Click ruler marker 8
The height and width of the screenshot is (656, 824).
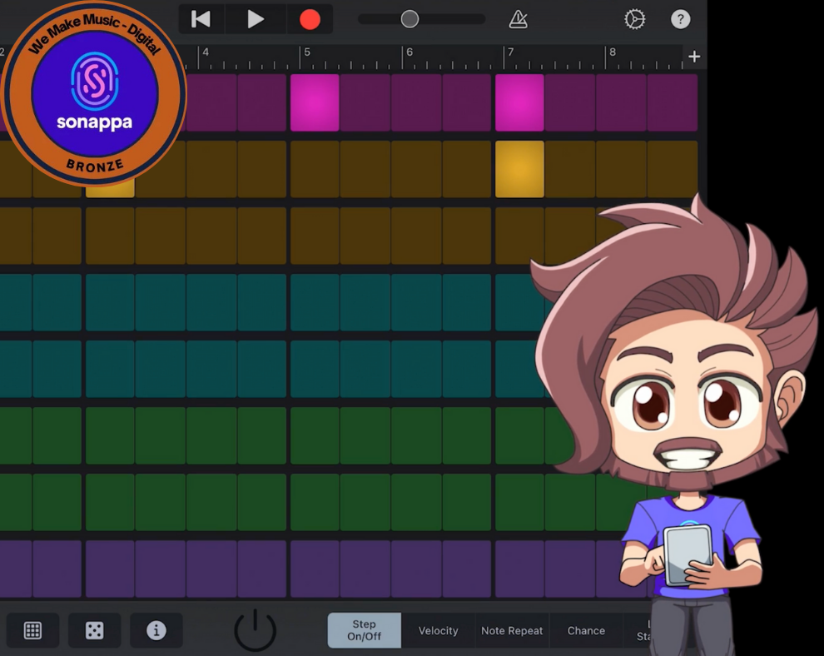pos(613,52)
